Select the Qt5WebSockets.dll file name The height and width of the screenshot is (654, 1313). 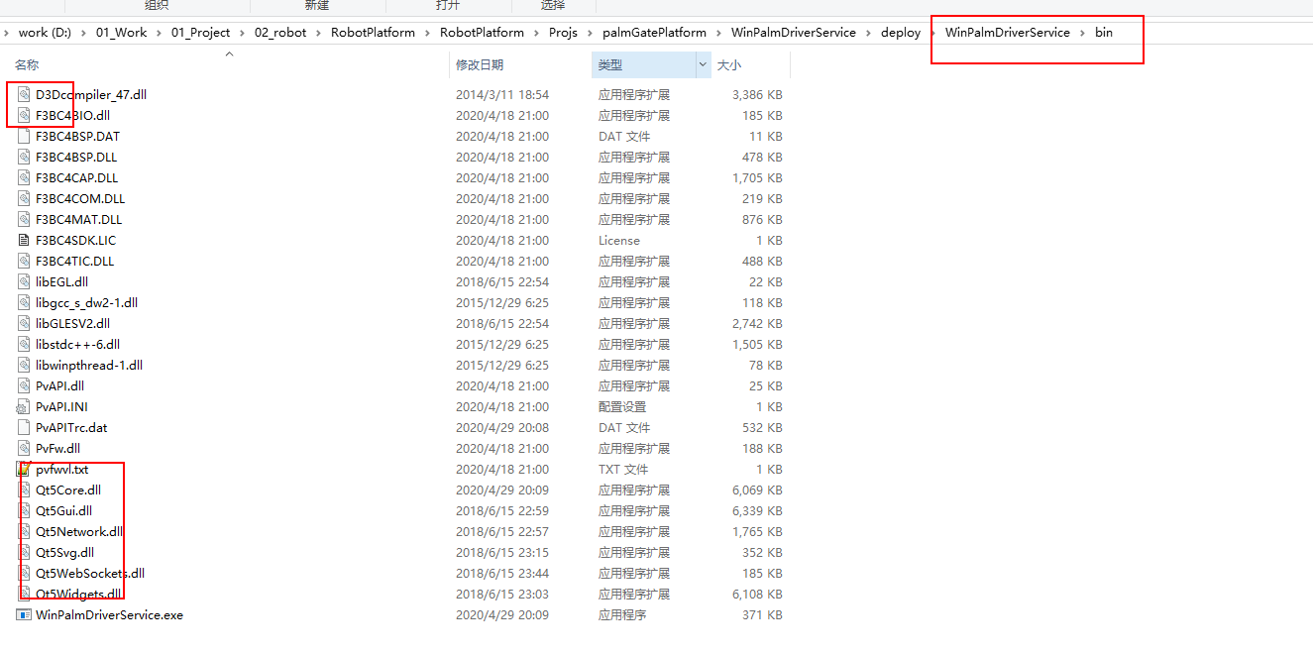pos(90,573)
